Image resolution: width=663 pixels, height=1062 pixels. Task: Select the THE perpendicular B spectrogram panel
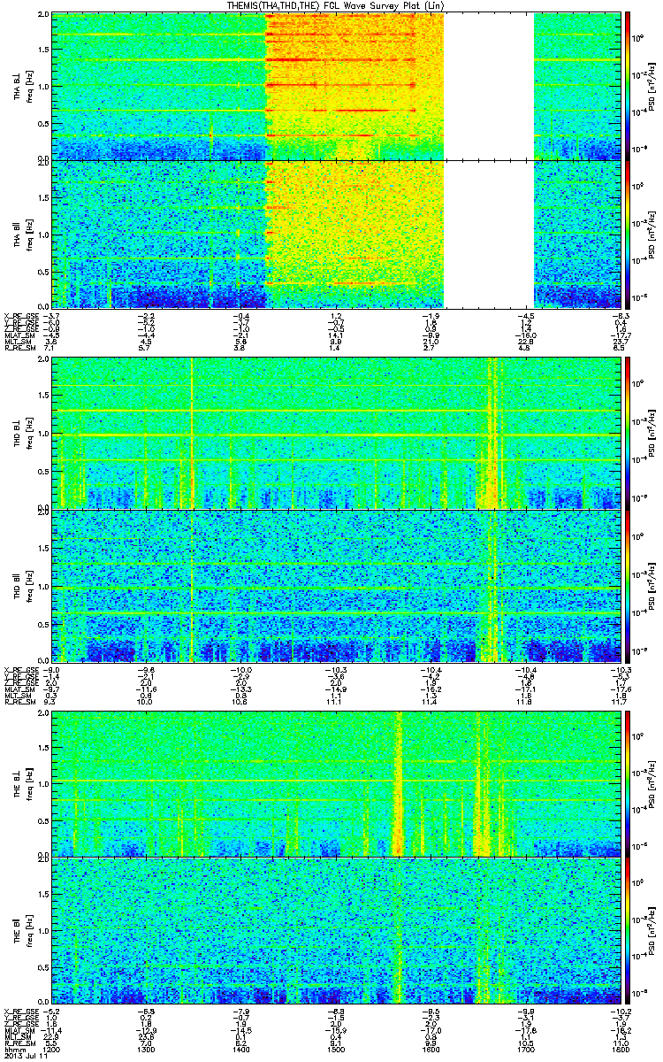(336, 783)
